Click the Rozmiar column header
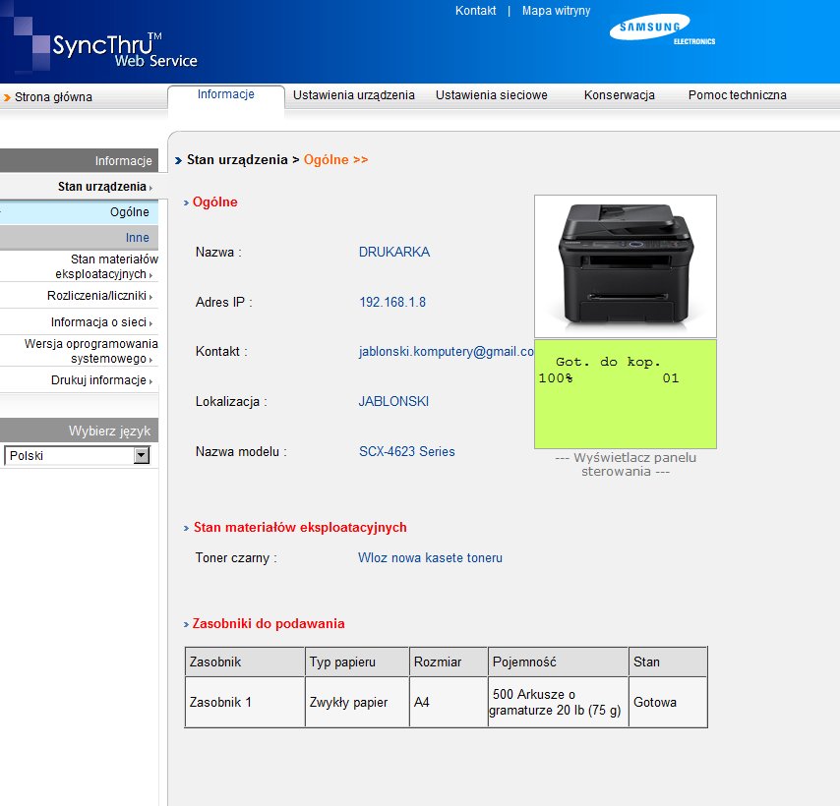 [449, 662]
